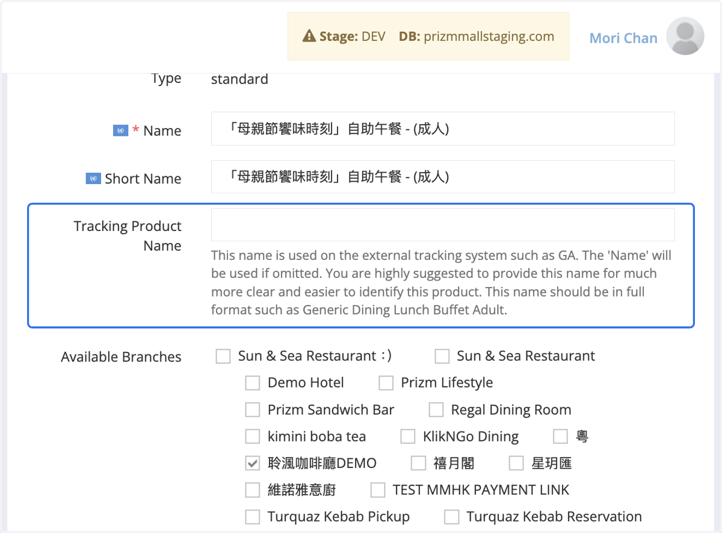
Task: Tick the 星玥匯 checkbox
Action: (x=516, y=463)
